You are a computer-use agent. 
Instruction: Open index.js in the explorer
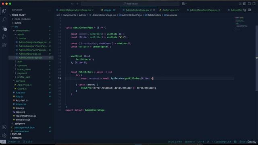tap(20, 108)
